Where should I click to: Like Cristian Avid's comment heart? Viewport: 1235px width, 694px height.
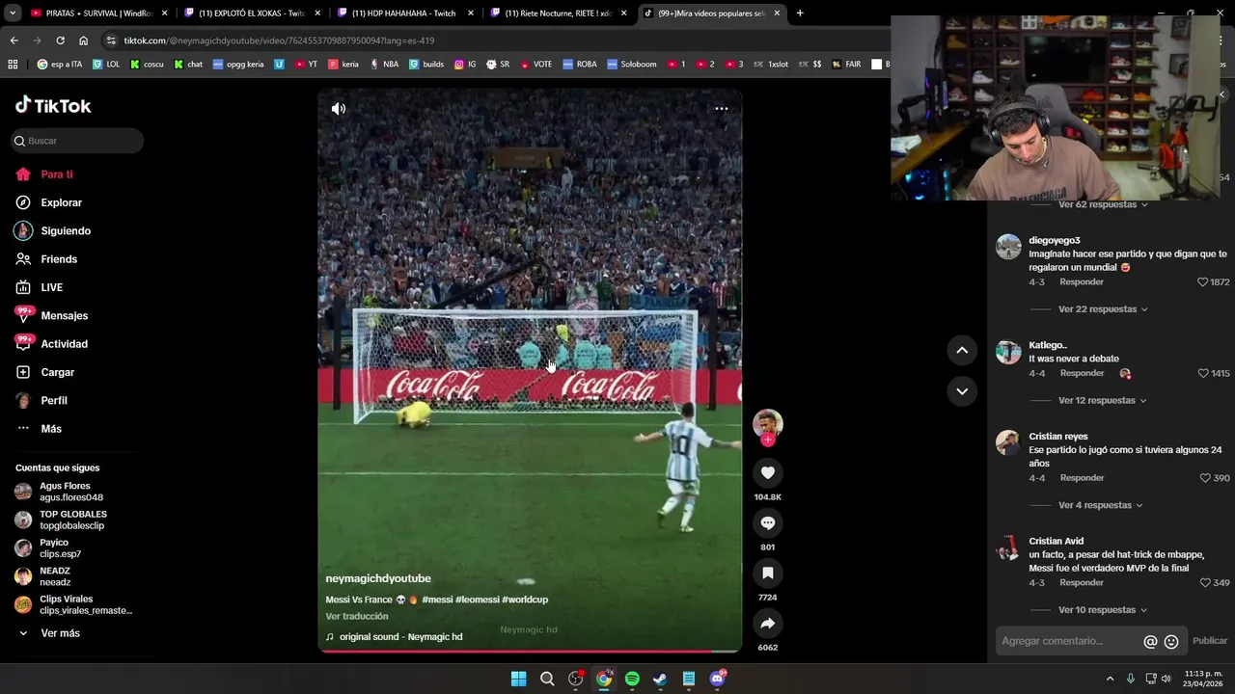[1205, 583]
